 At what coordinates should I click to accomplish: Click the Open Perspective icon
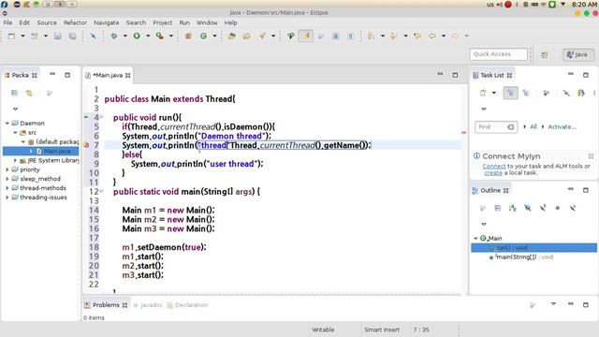pos(545,54)
